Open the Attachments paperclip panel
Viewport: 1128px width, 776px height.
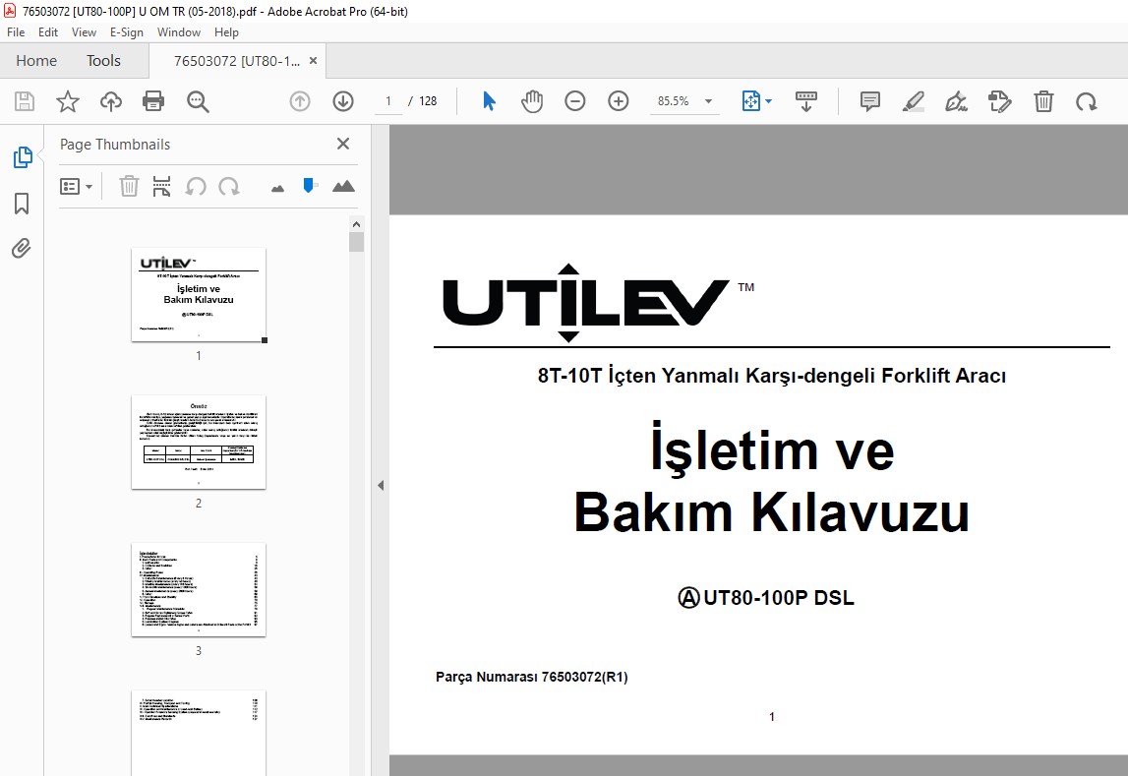tap(22, 249)
